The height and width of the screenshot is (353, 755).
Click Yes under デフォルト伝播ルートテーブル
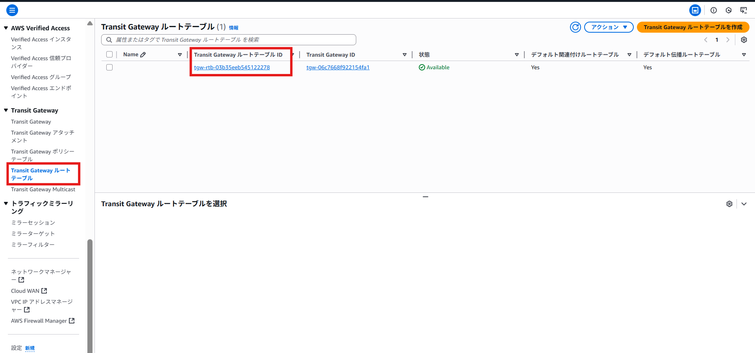click(648, 67)
